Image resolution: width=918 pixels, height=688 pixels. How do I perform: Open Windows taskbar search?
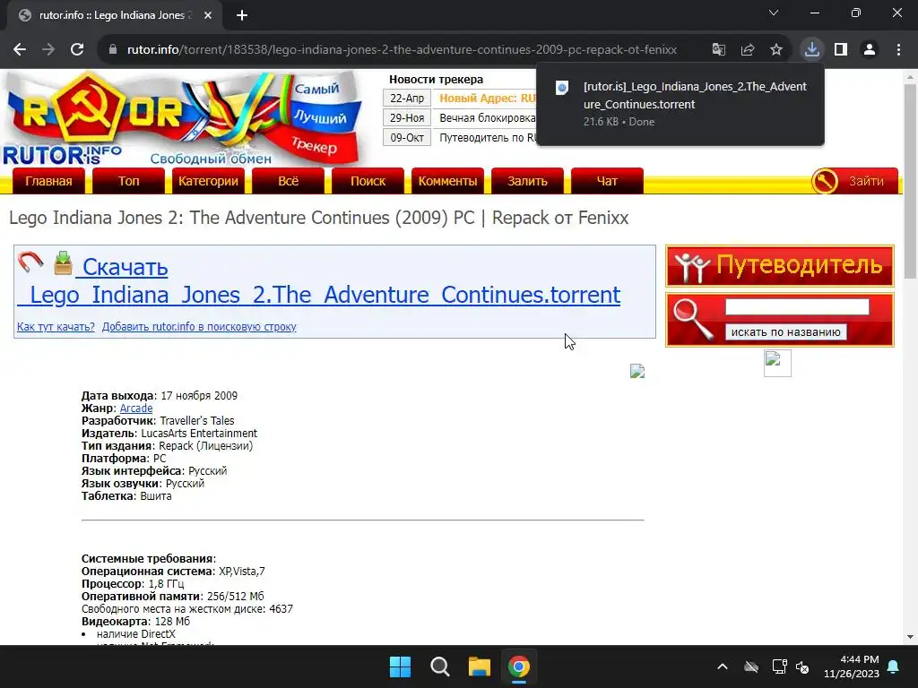pyautogui.click(x=439, y=666)
